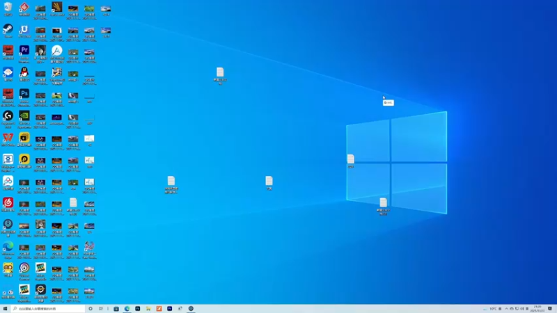Select the blue baby-face app shortcut
Image resolution: width=557 pixels, height=313 pixels.
coord(8,74)
